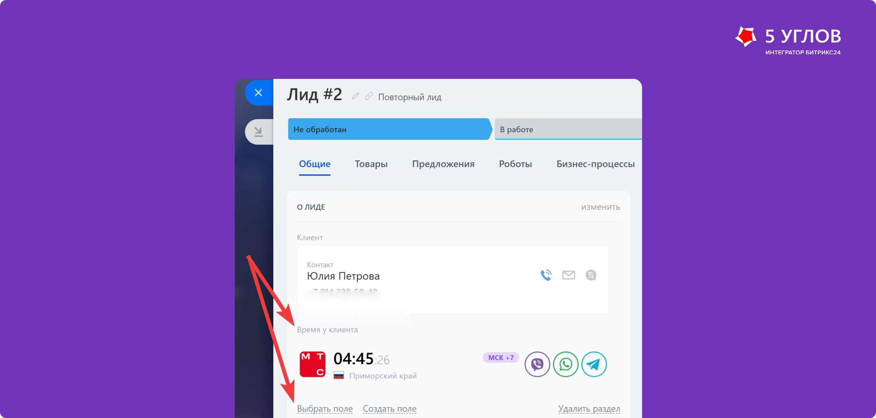Click the О ЛИДЕ section header
This screenshot has width=876, height=418.
(x=311, y=207)
